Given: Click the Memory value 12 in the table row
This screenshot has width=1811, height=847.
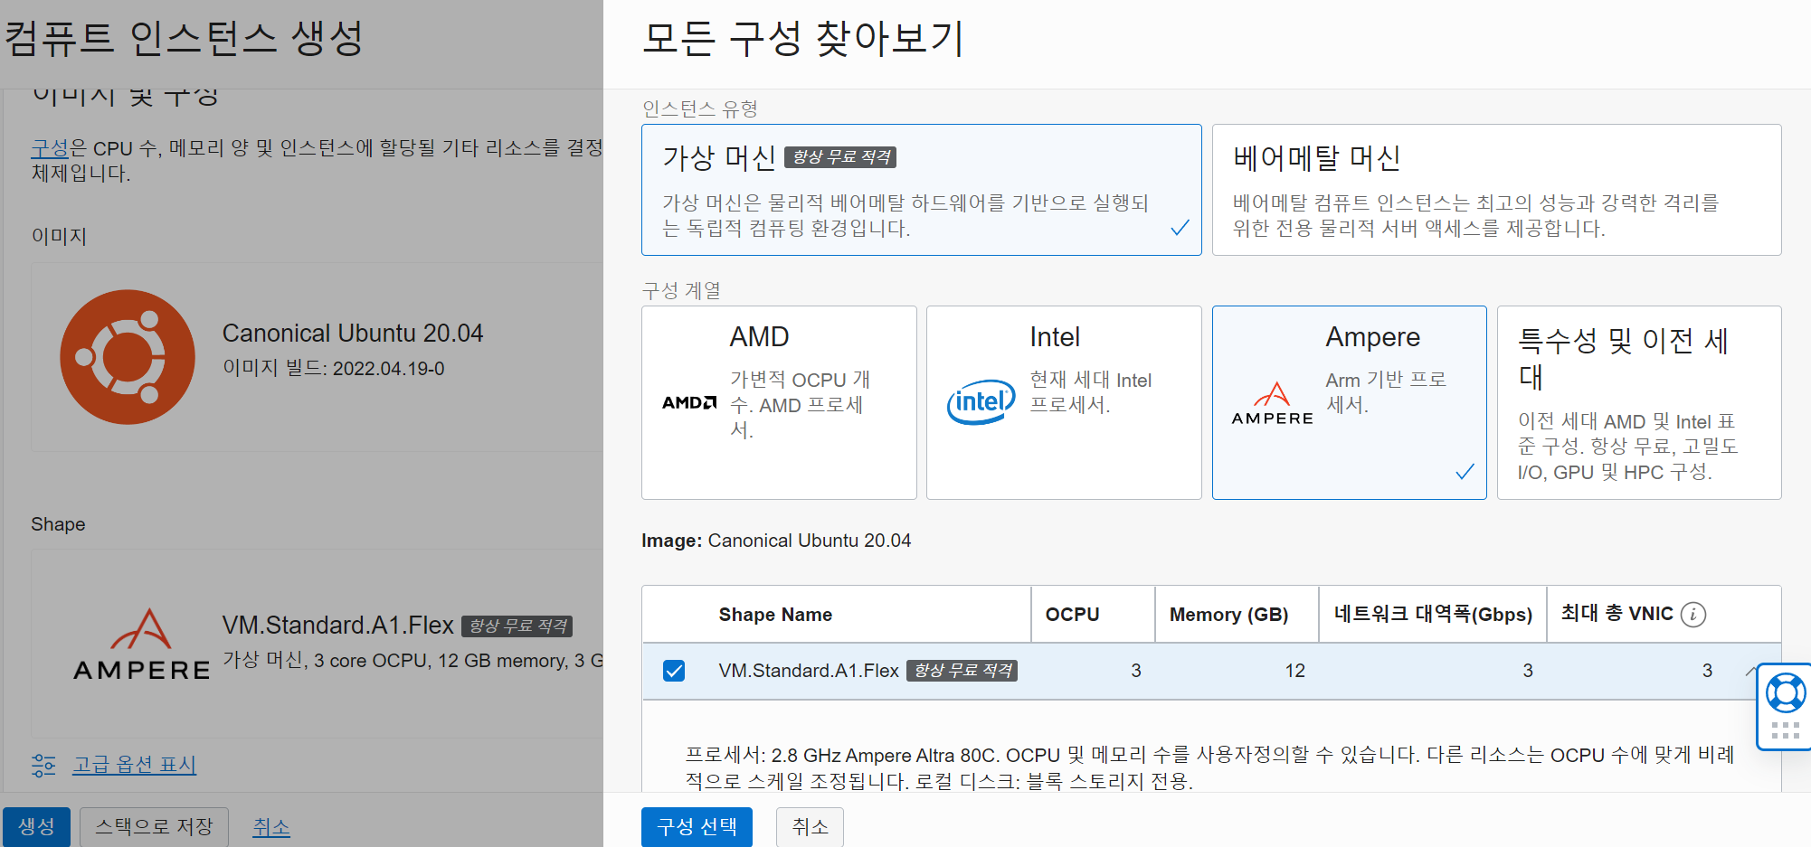Looking at the screenshot, I should (x=1295, y=671).
